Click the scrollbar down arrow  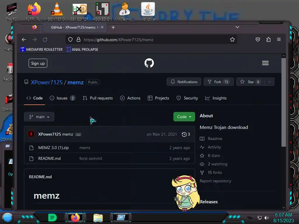(x=284, y=208)
